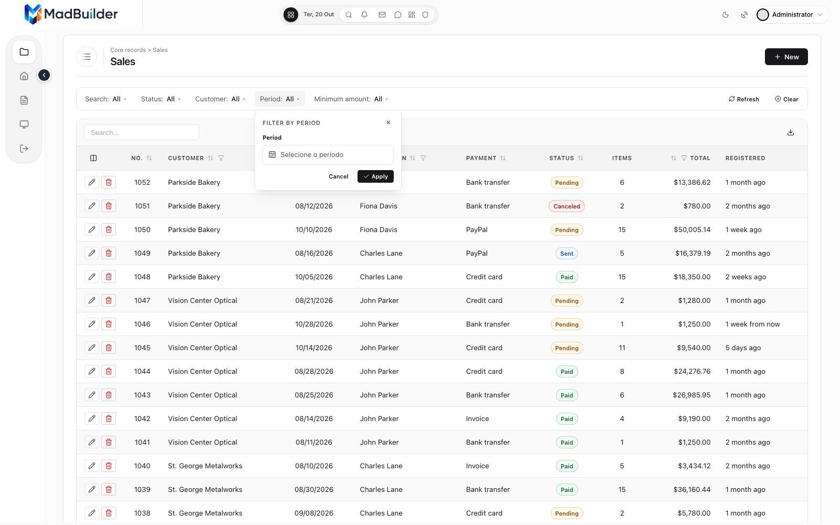Click the New sale button
The image size is (840, 525).
point(786,57)
